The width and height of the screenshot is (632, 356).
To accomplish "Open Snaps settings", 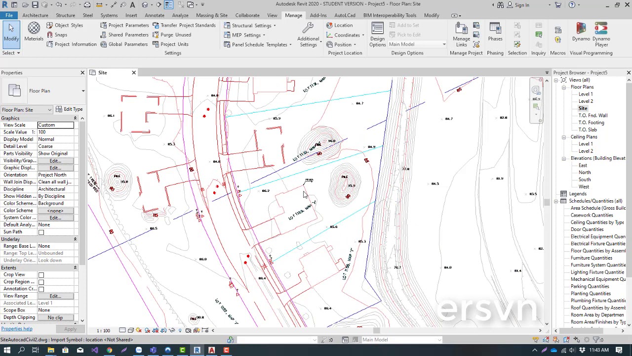I will click(57, 35).
